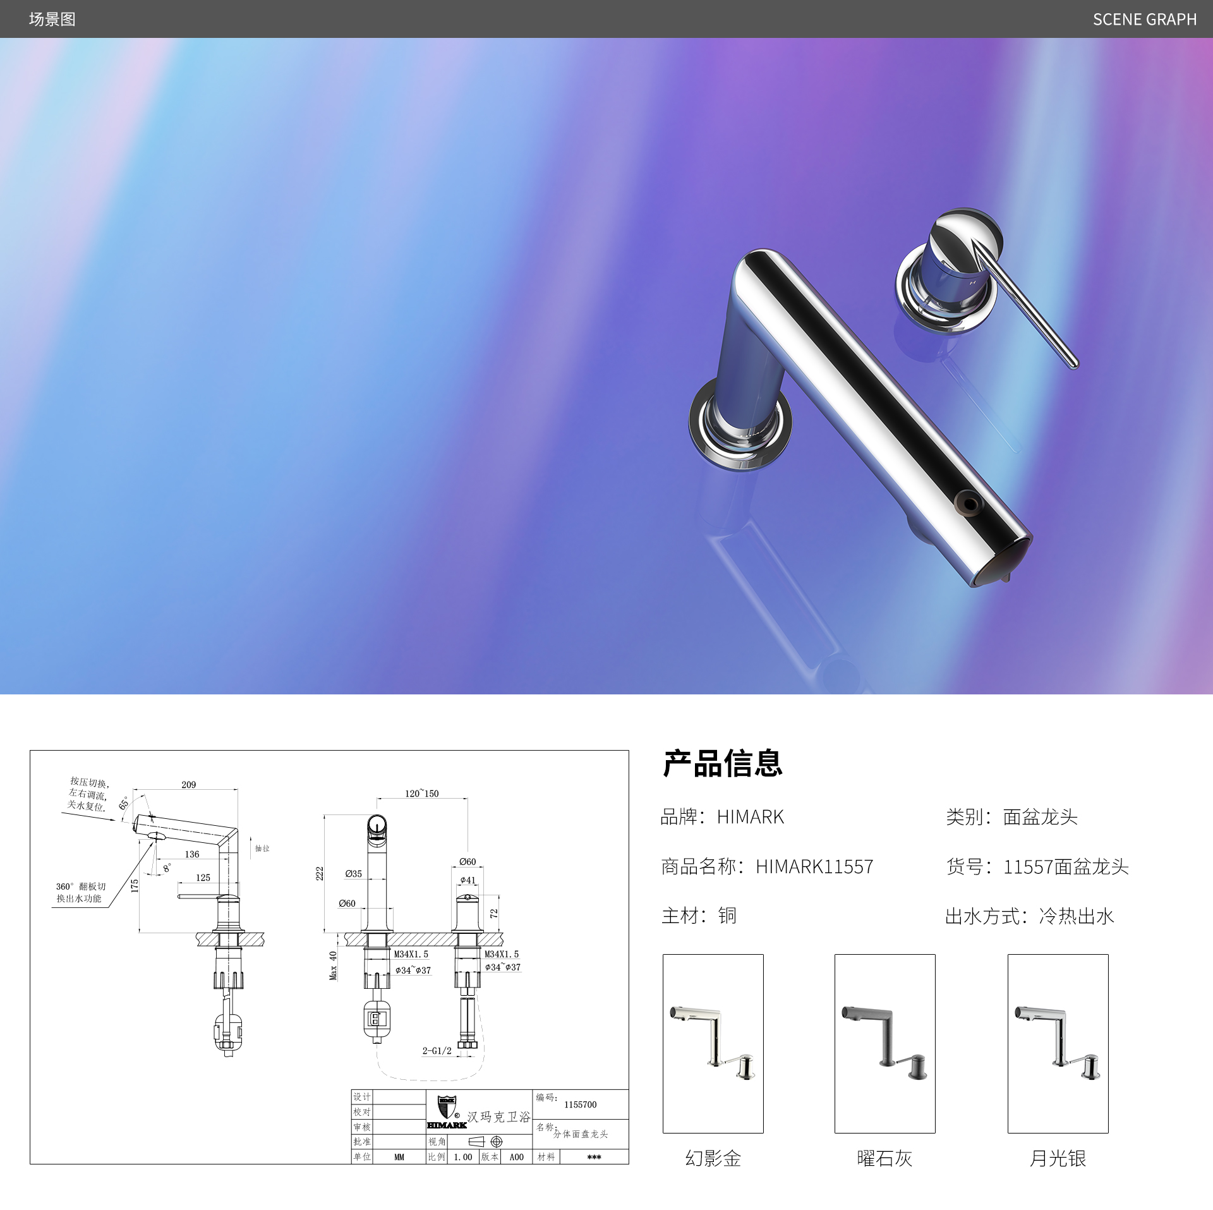Click the 类别：面盆龙头 text
This screenshot has height=1210, width=1213.
1011,817
